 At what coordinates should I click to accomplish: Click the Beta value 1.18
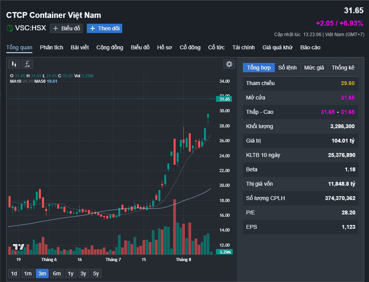coord(350,169)
